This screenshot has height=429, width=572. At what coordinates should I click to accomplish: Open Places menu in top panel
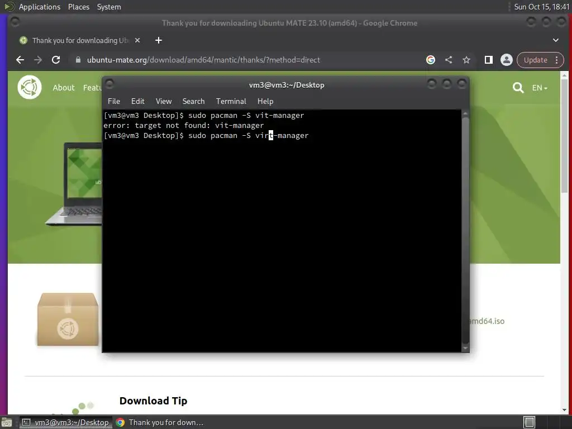click(79, 7)
